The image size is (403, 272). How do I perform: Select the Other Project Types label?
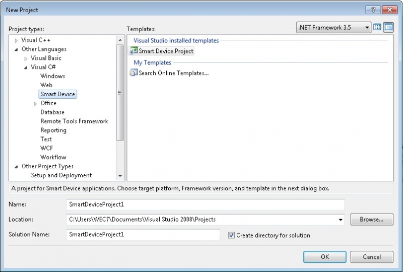(47, 166)
